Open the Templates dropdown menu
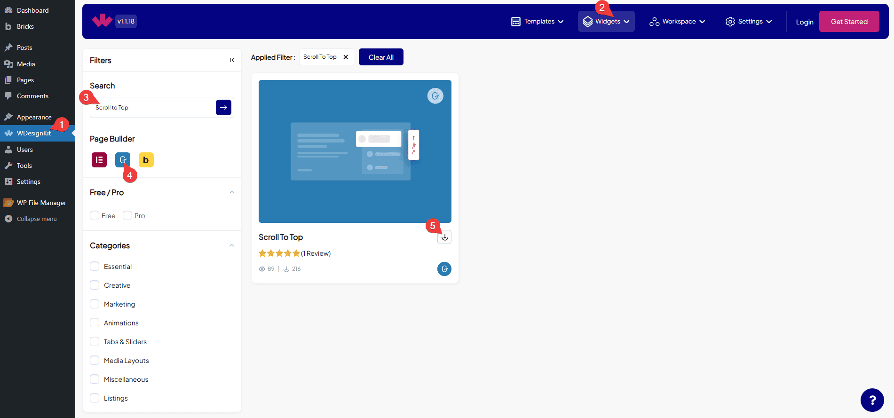The width and height of the screenshot is (894, 418). tap(538, 22)
